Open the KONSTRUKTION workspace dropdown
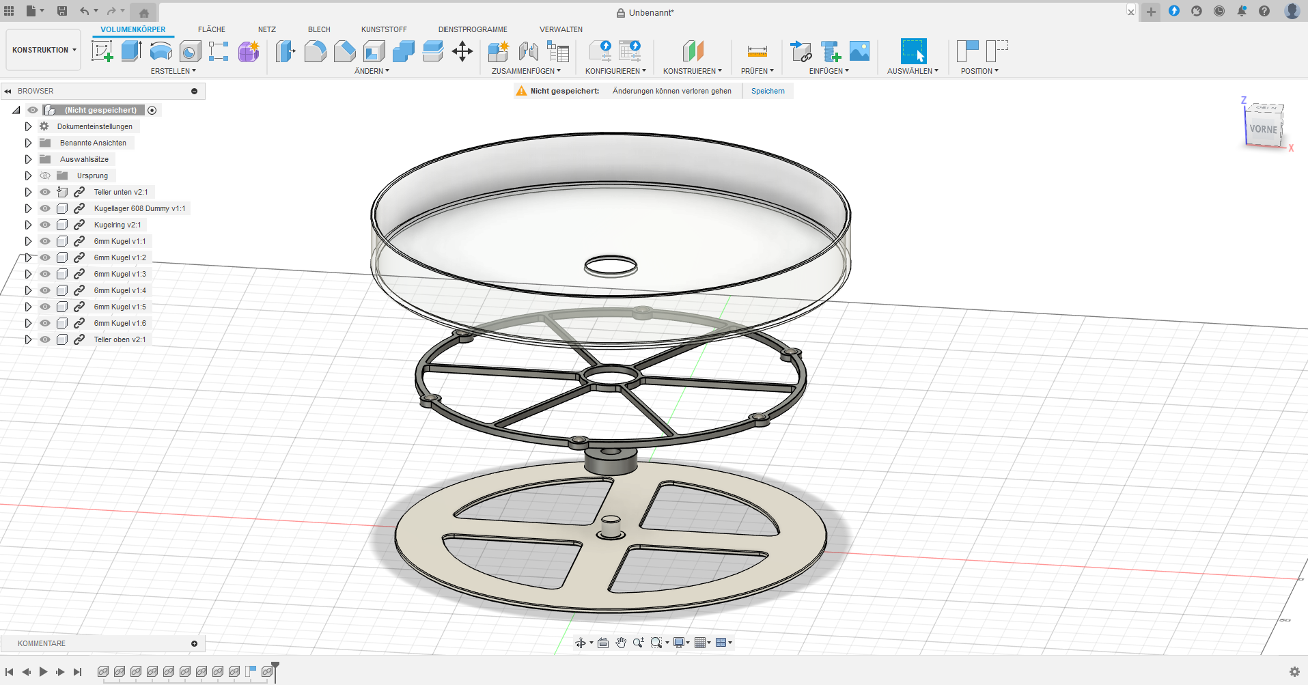 [x=44, y=50]
